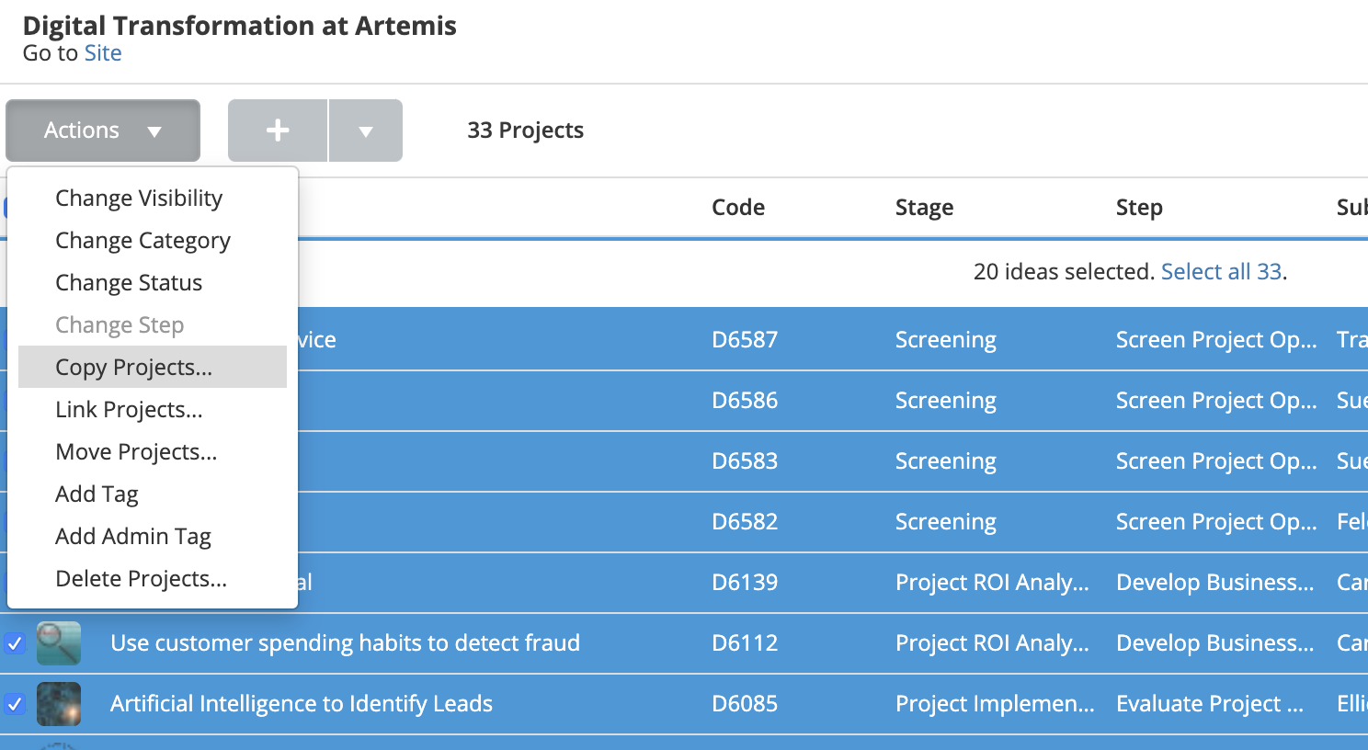Expand the arrow next to plus button

tap(366, 131)
